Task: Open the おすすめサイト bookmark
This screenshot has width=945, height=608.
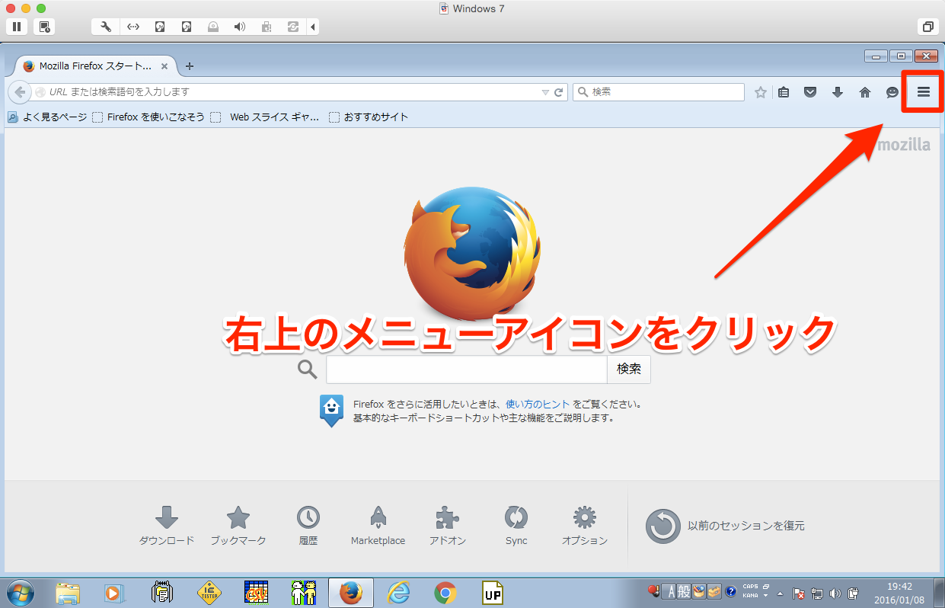Action: click(369, 117)
